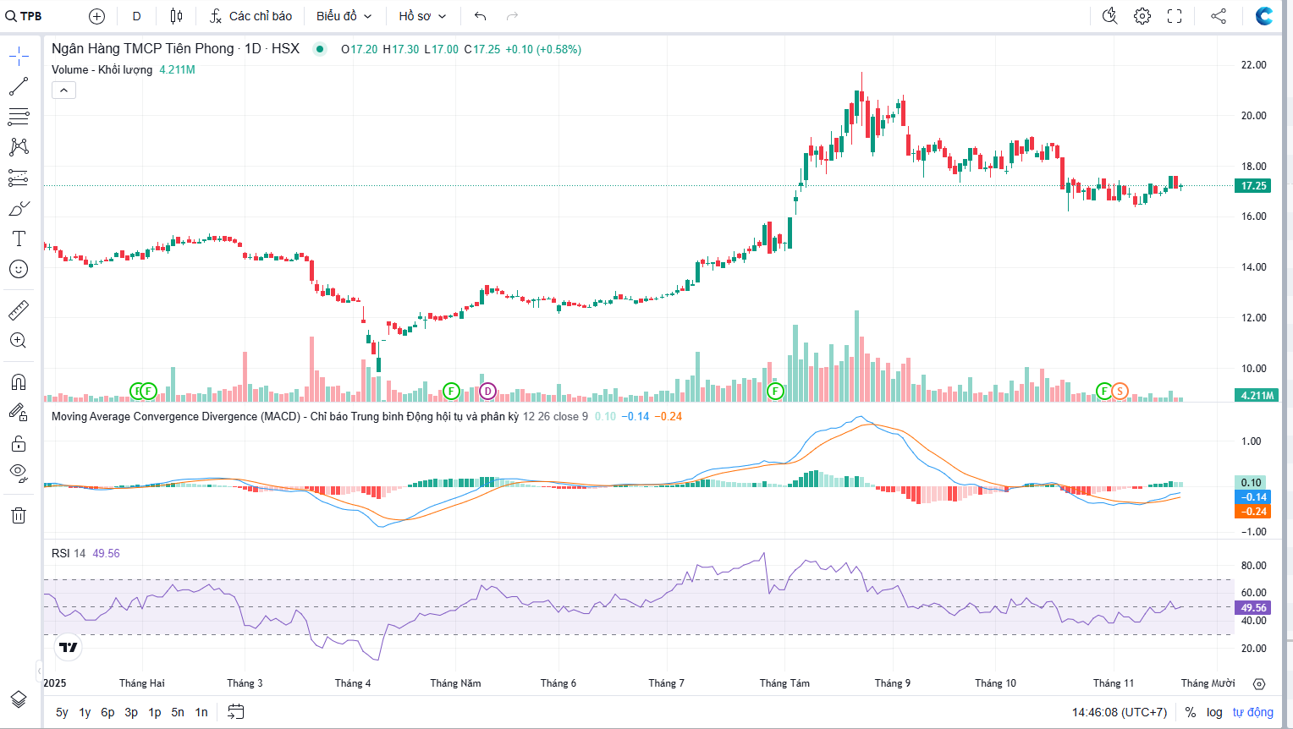Collapse the indicator legend chevron
The height and width of the screenshot is (729, 1293).
tap(63, 90)
